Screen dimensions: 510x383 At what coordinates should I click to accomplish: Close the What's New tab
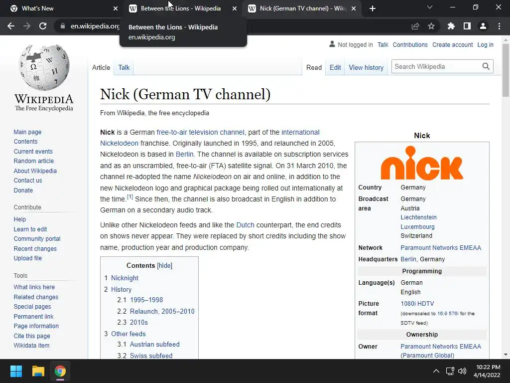[116, 8]
